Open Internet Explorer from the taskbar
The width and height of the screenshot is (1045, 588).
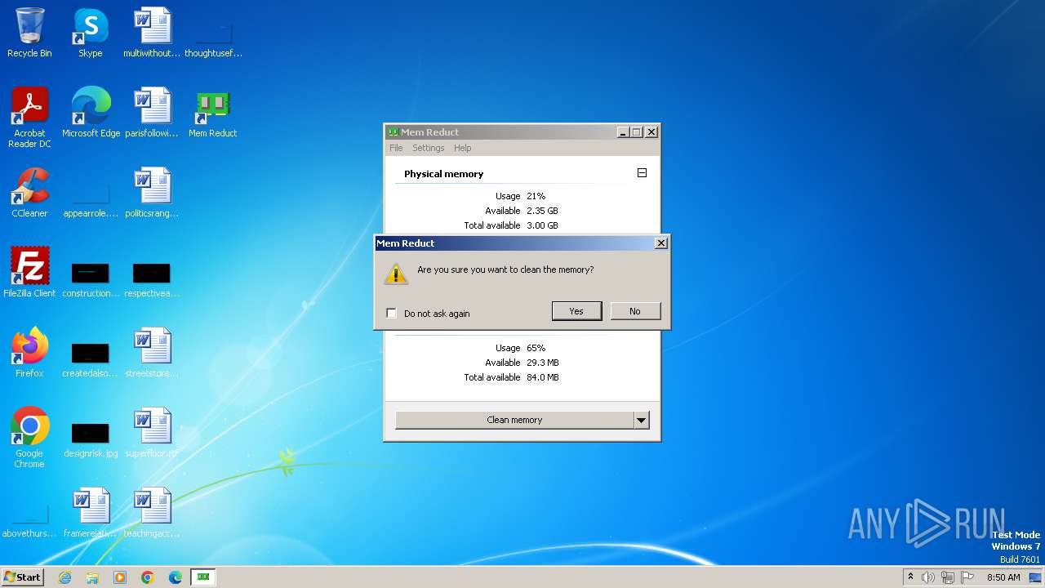(x=64, y=577)
